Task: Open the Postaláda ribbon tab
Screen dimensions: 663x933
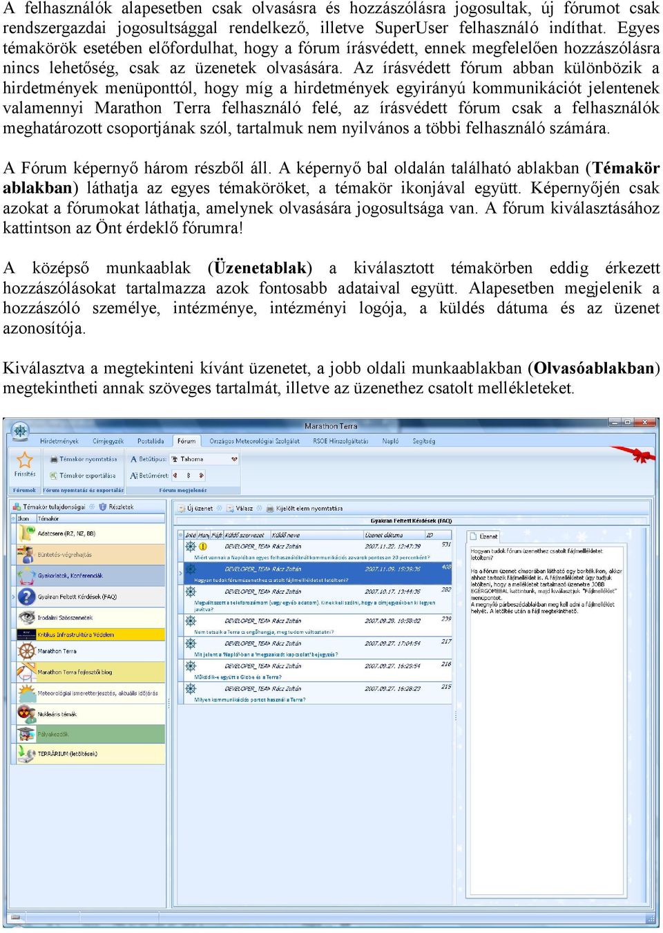Action: point(151,441)
